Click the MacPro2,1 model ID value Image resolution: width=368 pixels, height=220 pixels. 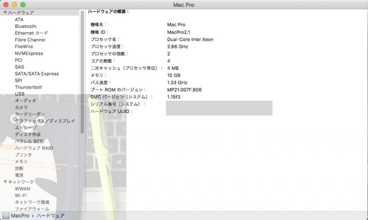179,32
